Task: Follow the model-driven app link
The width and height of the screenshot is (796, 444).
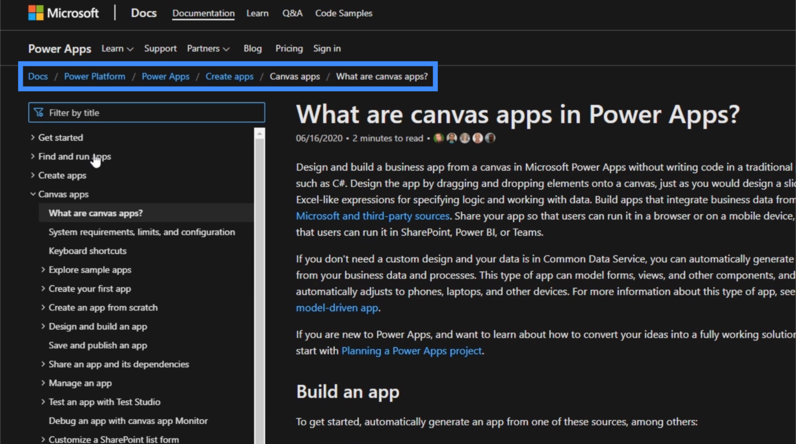Action: [x=337, y=308]
